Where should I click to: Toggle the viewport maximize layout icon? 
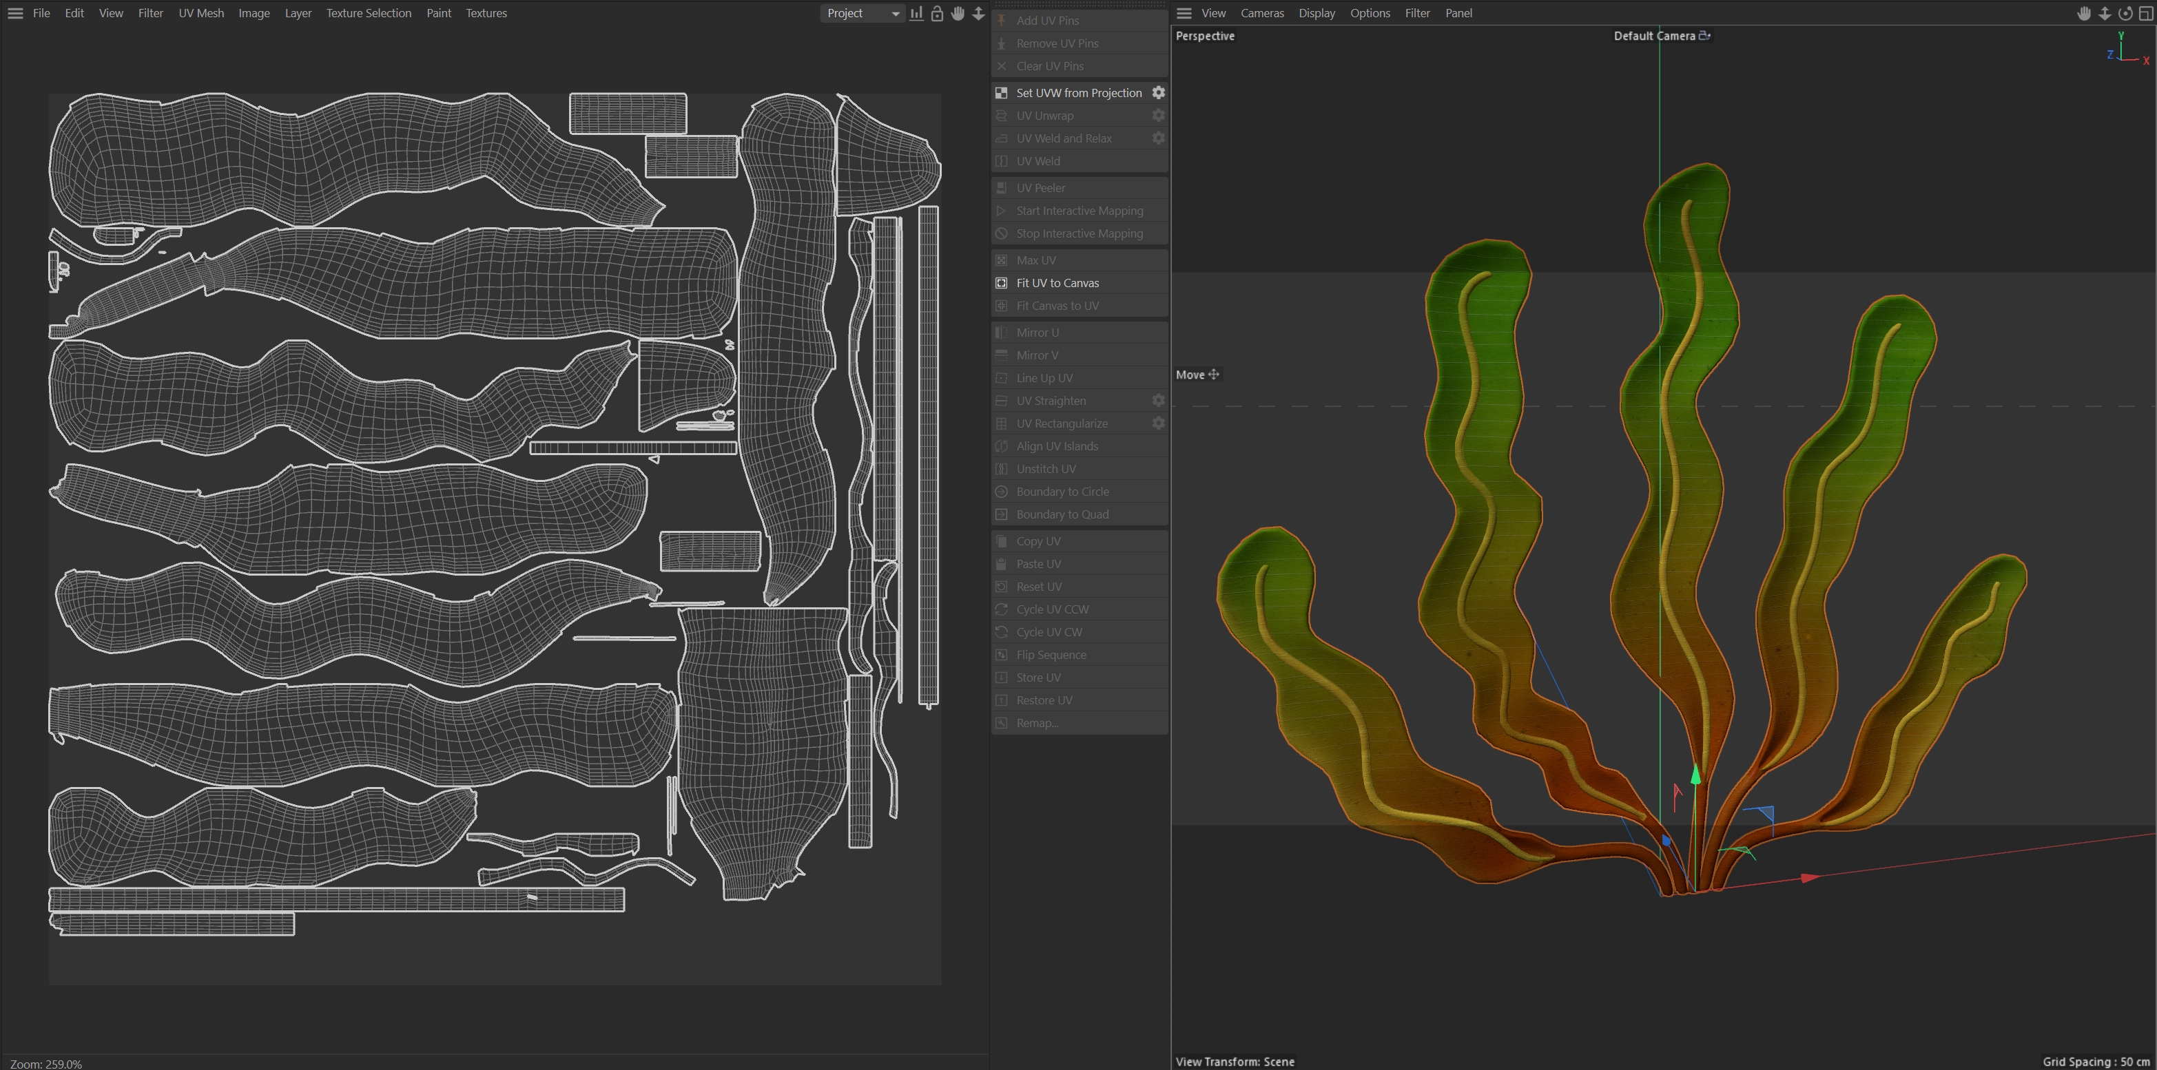(2145, 13)
